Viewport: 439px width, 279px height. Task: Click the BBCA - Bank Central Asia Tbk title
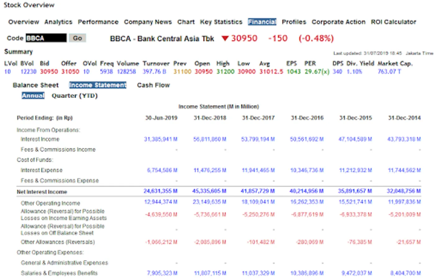pos(162,39)
